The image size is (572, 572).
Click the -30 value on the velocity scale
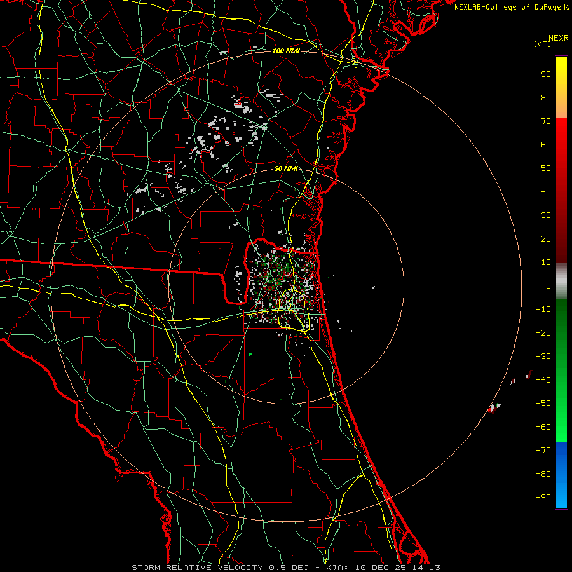543,357
